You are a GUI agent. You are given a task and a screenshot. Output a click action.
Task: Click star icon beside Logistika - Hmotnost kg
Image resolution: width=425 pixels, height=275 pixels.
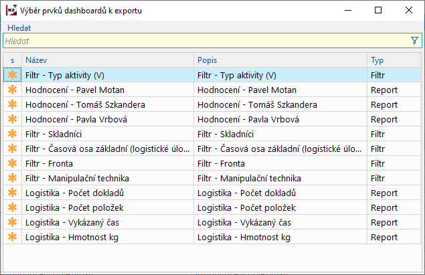point(12,237)
